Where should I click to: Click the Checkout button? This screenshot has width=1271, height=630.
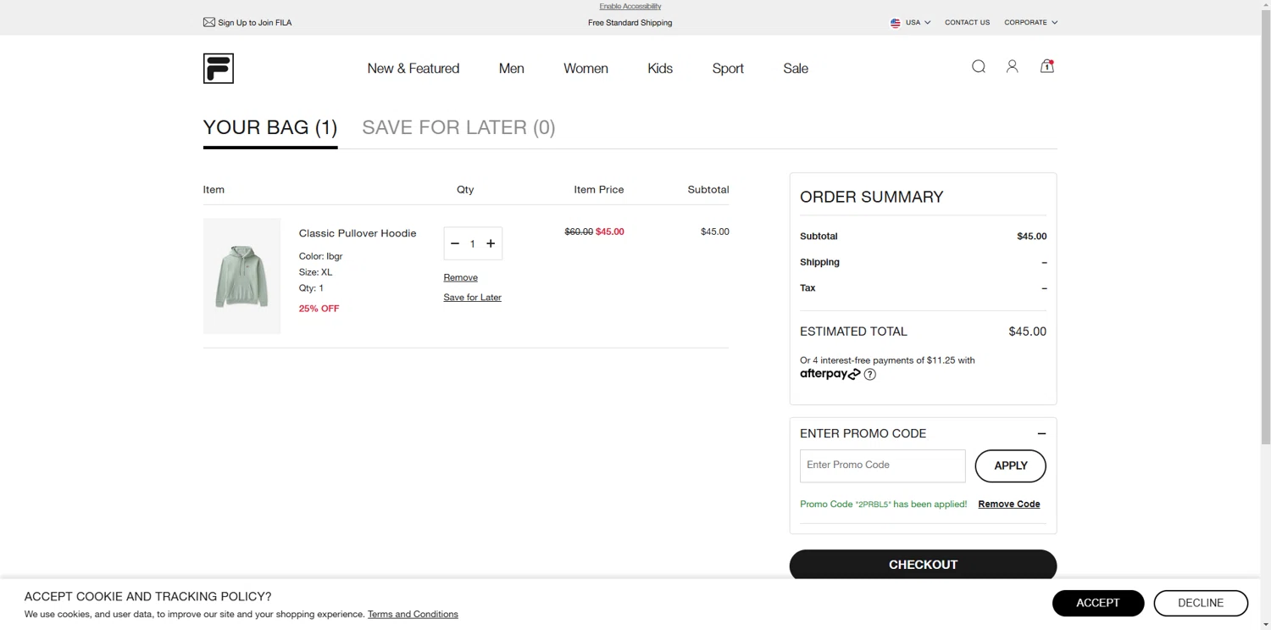click(923, 565)
